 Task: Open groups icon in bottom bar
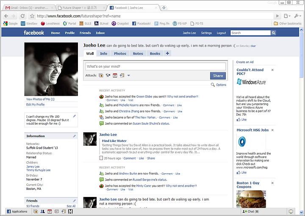(x=43, y=211)
